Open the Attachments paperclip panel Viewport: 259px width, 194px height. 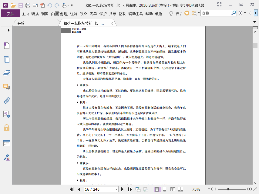tap(7, 100)
